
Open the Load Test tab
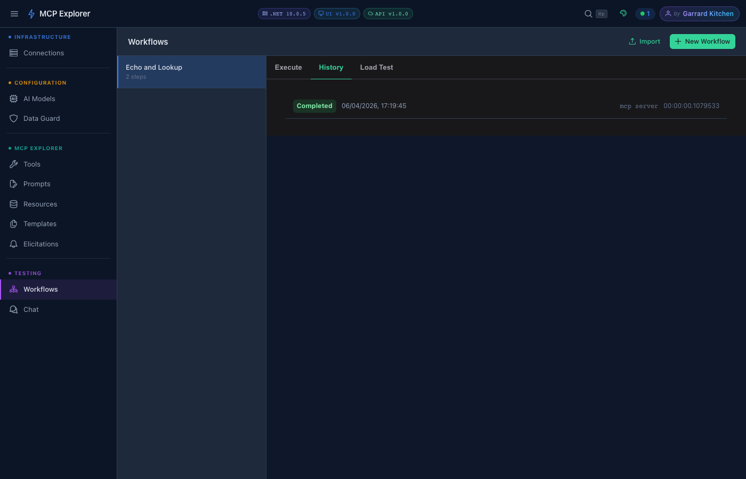pos(376,67)
